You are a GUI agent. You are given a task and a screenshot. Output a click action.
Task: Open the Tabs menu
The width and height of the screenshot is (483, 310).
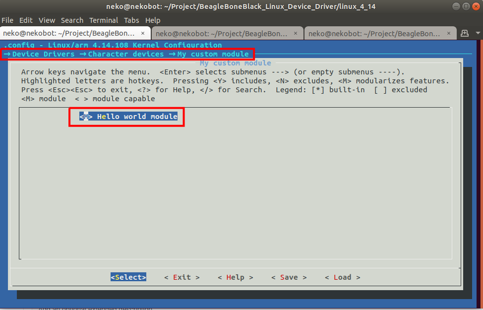(x=131, y=20)
